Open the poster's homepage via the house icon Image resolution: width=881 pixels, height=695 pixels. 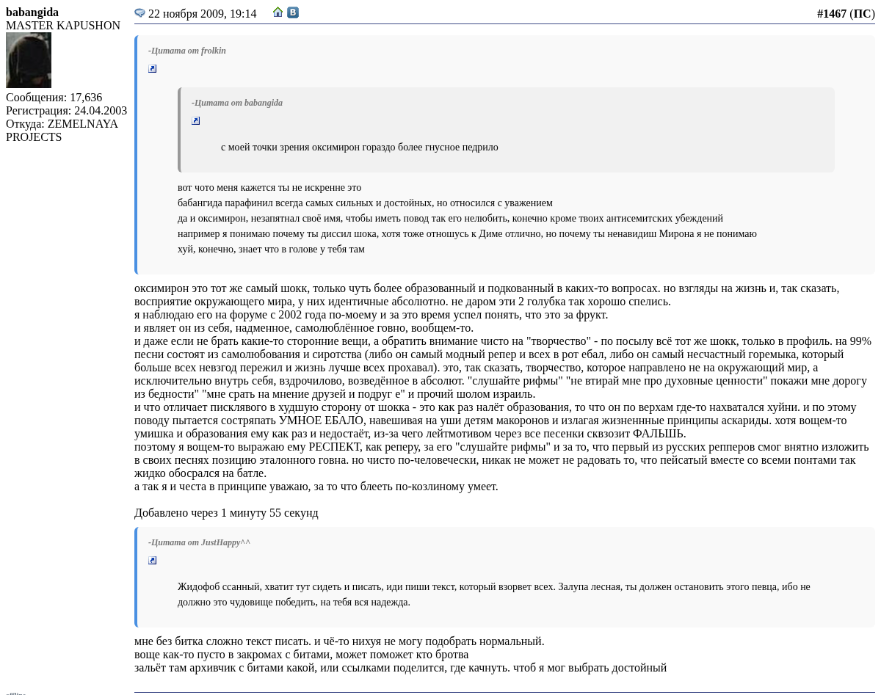[x=278, y=12]
